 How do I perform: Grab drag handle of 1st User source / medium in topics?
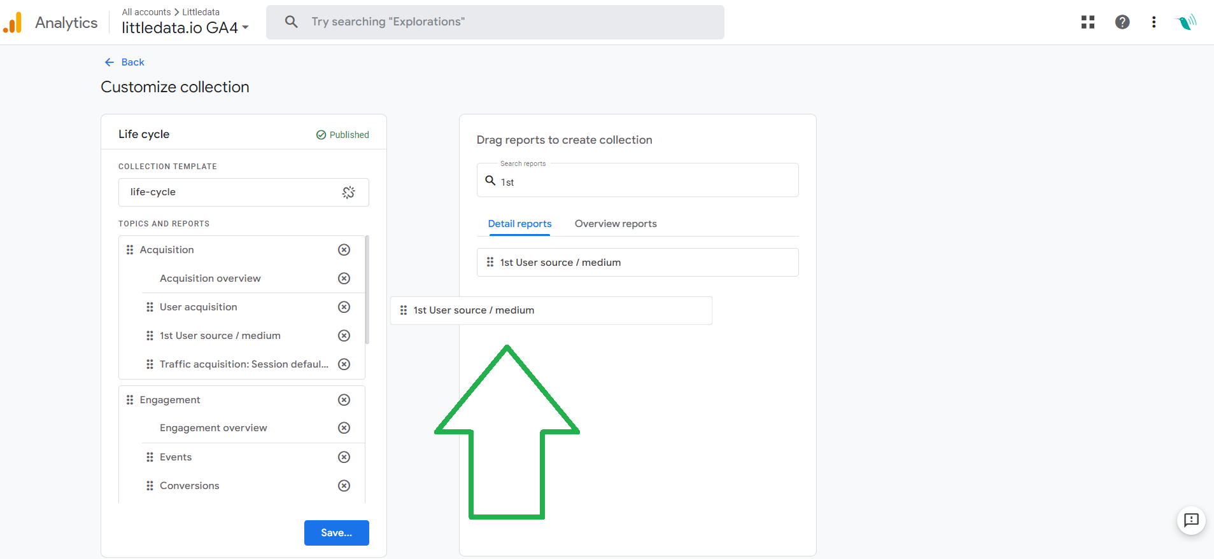pos(150,336)
